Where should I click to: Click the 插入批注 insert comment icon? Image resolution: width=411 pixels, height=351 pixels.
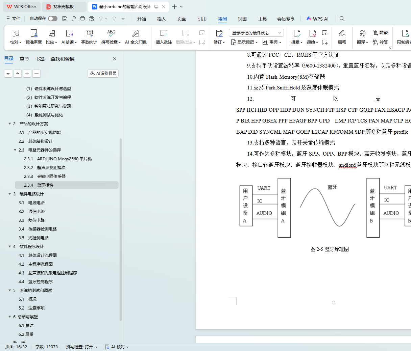click(164, 33)
